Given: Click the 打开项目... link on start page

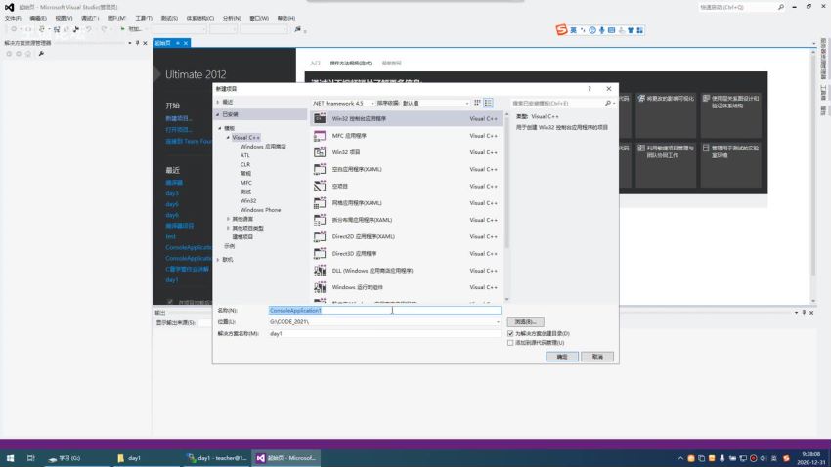Looking at the screenshot, I should 179,130.
